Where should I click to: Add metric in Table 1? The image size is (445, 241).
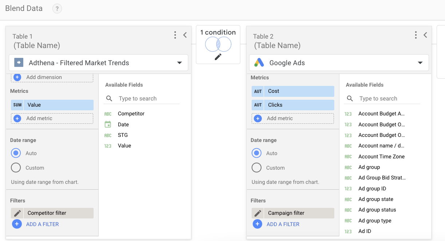pos(52,118)
